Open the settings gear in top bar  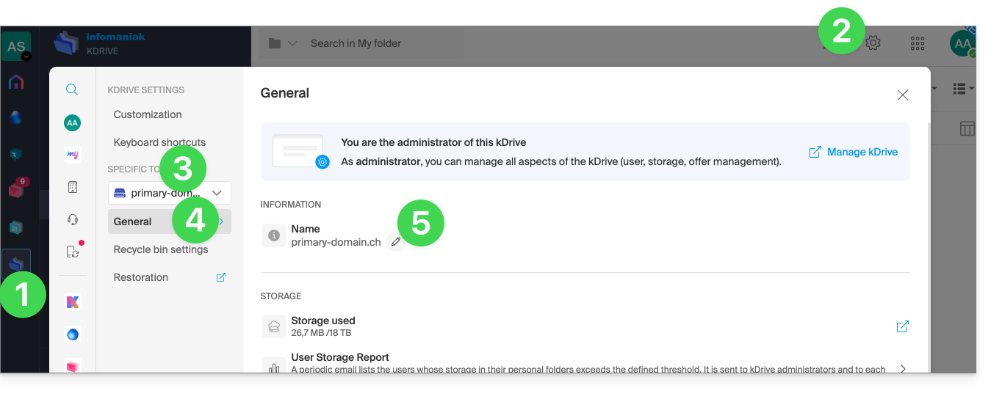pyautogui.click(x=873, y=43)
